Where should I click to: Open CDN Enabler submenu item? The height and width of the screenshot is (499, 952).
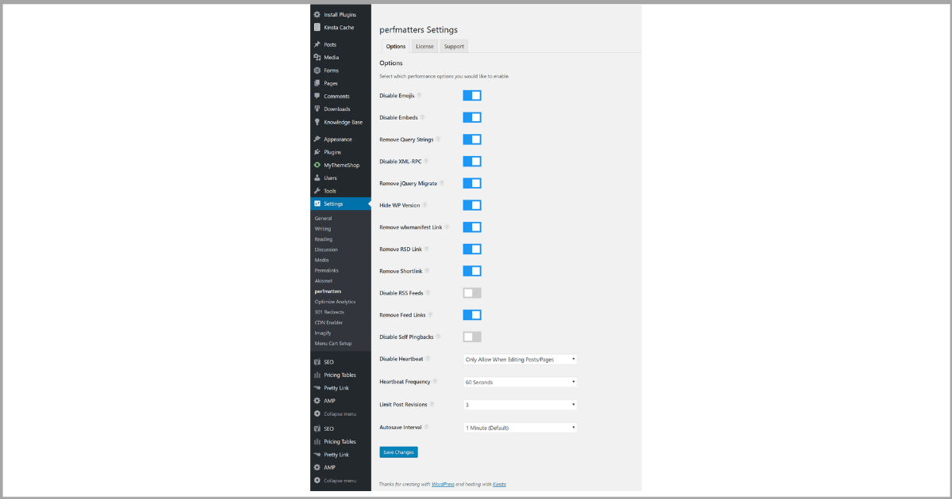pyautogui.click(x=328, y=322)
